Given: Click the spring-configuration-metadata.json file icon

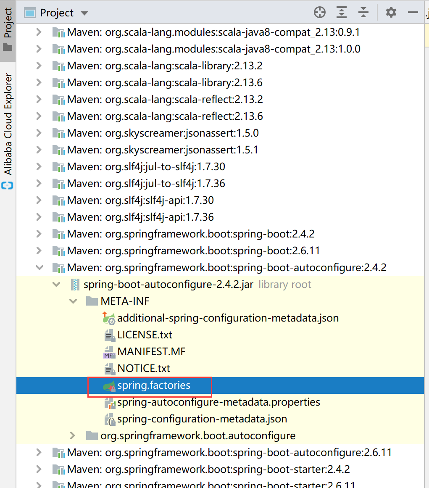Looking at the screenshot, I should tap(110, 419).
